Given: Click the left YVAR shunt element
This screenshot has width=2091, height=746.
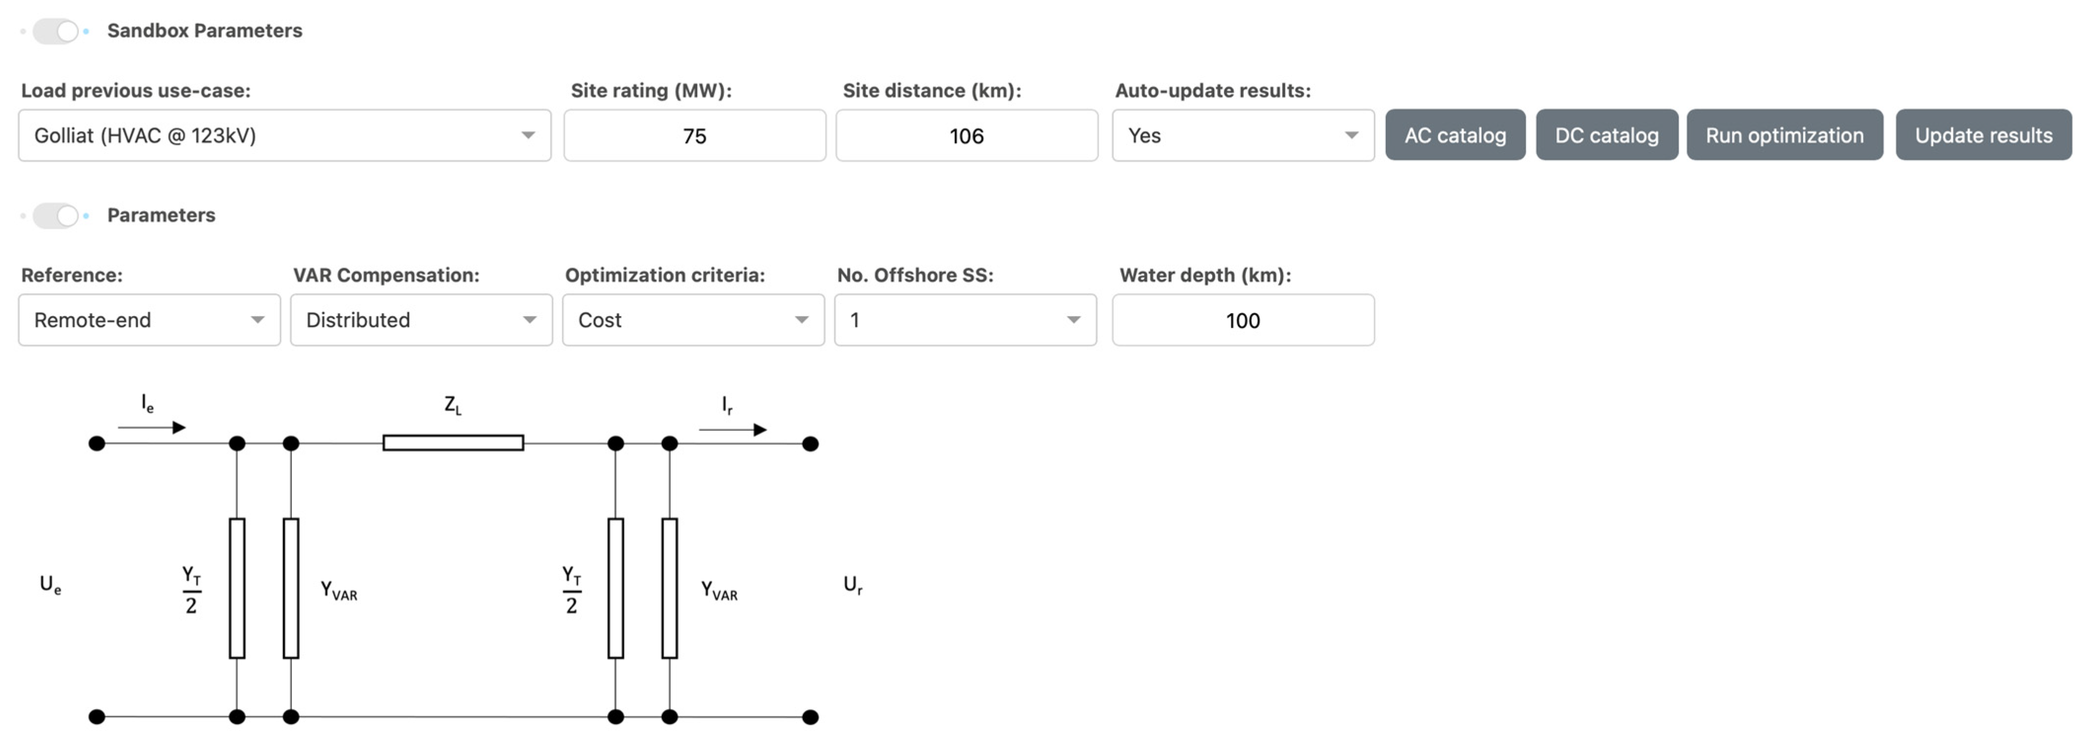Looking at the screenshot, I should pos(290,589).
